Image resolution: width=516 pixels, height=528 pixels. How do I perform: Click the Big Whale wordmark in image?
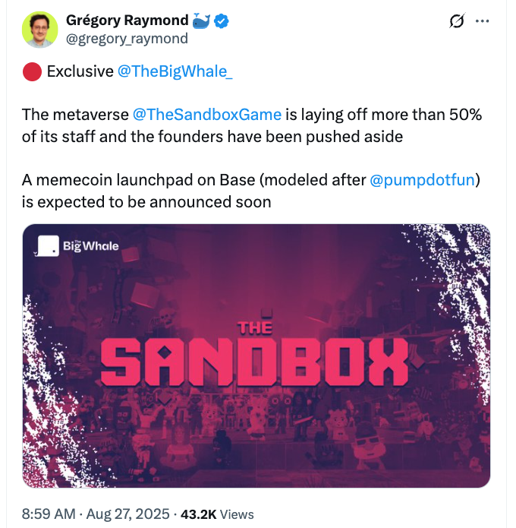[90, 246]
